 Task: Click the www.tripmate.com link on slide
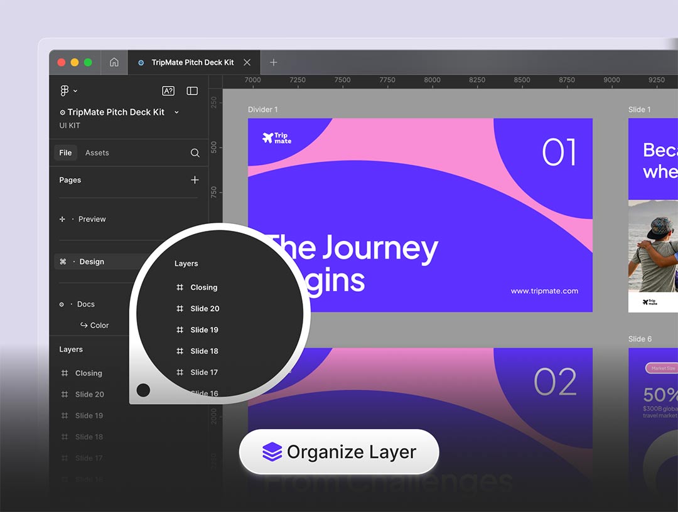[x=544, y=291]
